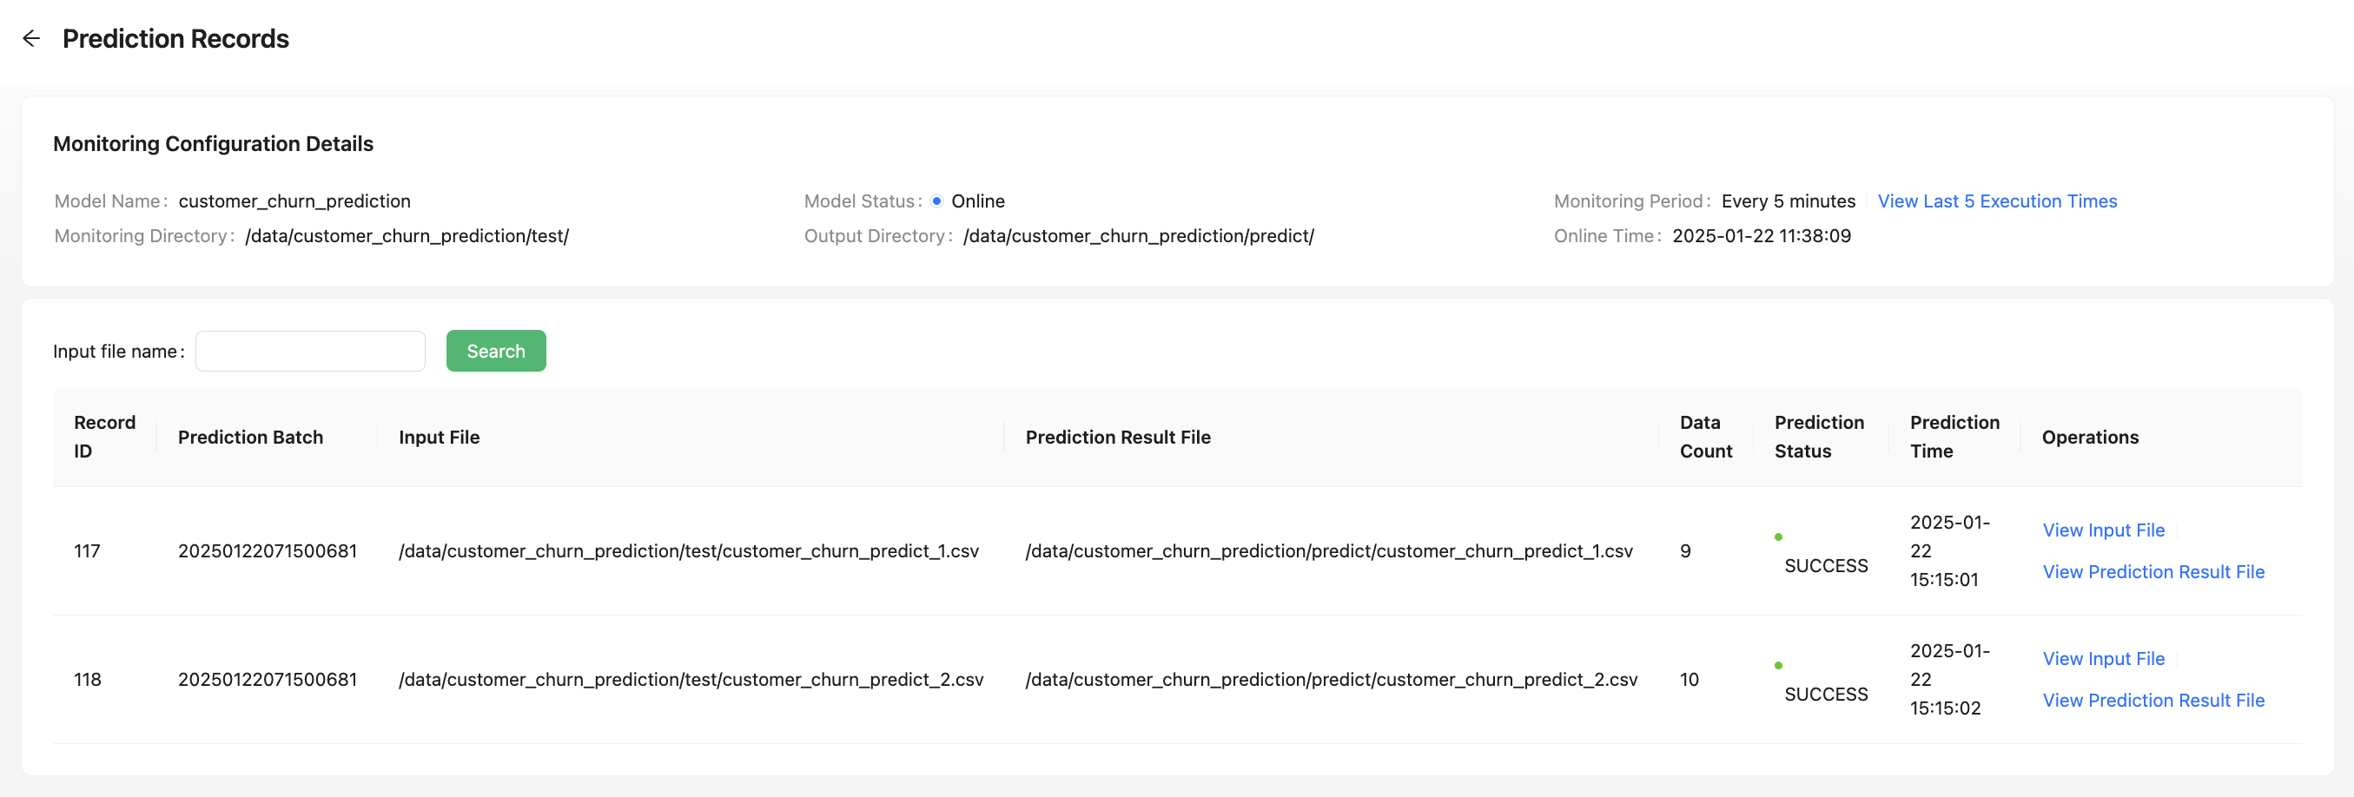This screenshot has height=797, width=2354.
Task: Click the Prediction Time column header
Action: click(1954, 437)
